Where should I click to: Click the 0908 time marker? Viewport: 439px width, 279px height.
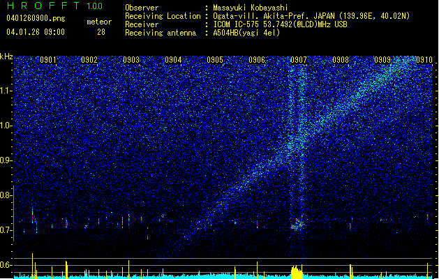(x=341, y=60)
